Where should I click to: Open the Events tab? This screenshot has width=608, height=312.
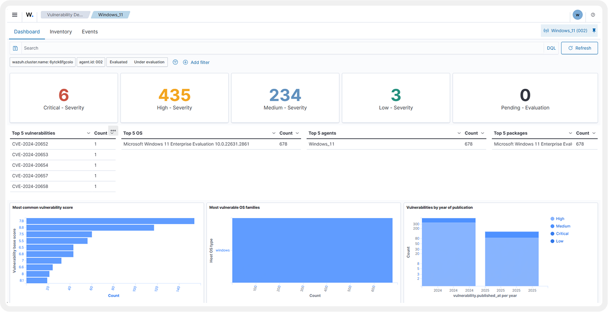pos(90,32)
